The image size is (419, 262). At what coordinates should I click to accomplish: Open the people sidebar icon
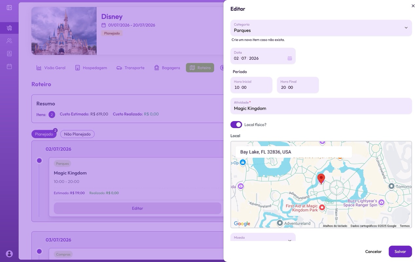9,41
